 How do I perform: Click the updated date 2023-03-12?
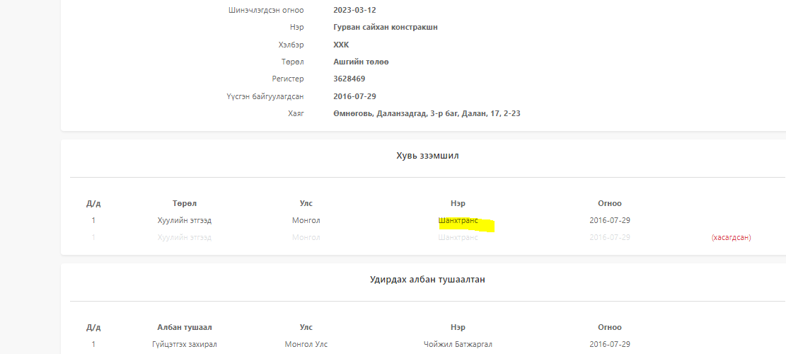point(356,10)
